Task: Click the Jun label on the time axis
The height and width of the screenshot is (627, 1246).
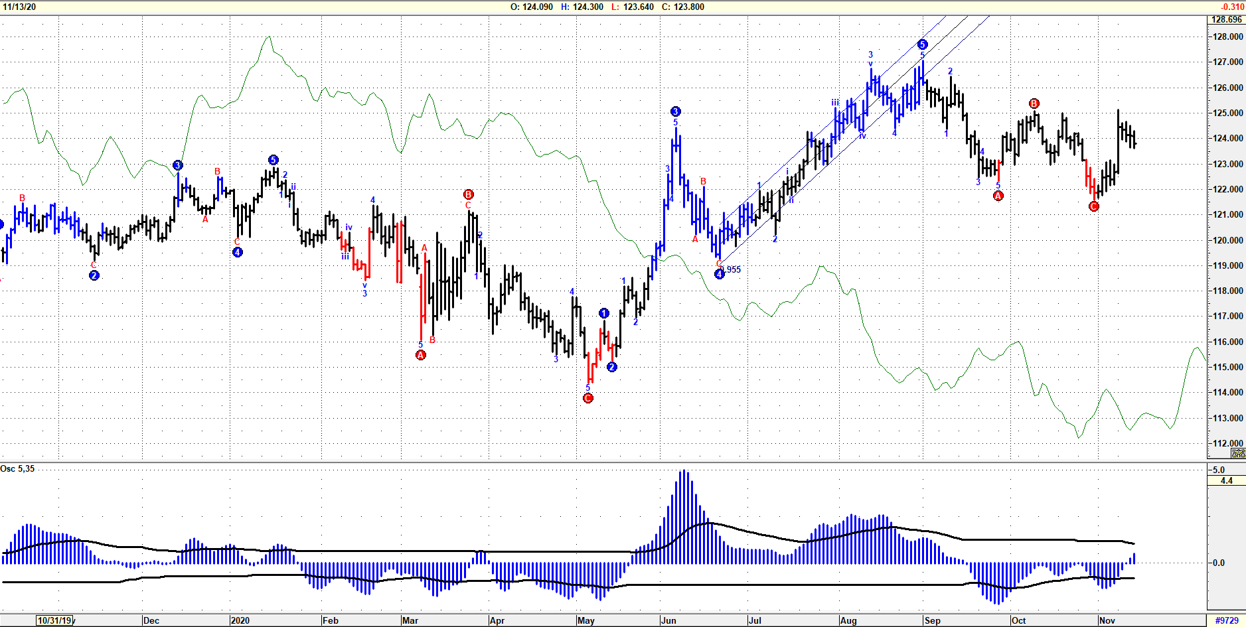Action: (x=668, y=620)
